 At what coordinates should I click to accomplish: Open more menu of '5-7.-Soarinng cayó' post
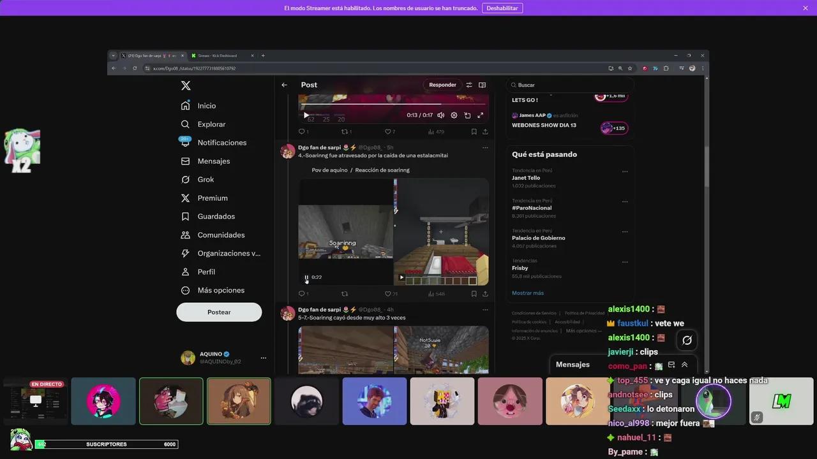(485, 309)
